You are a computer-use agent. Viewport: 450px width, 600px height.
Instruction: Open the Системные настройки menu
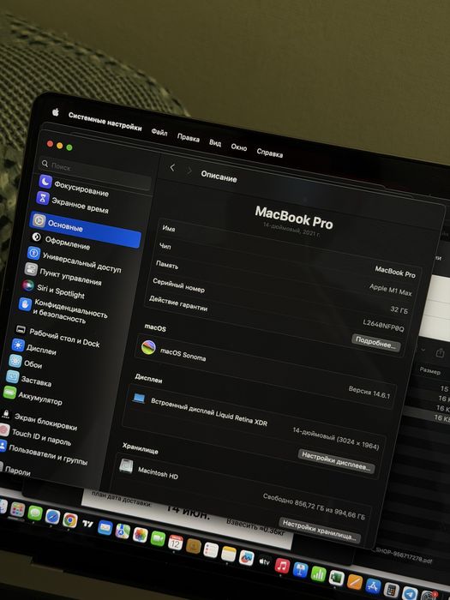point(105,122)
